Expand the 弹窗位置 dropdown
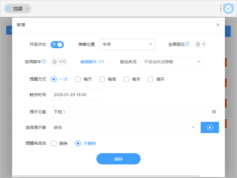This screenshot has width=237, height=178. 127,44
